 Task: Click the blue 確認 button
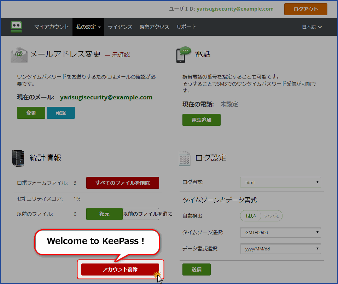[61, 113]
